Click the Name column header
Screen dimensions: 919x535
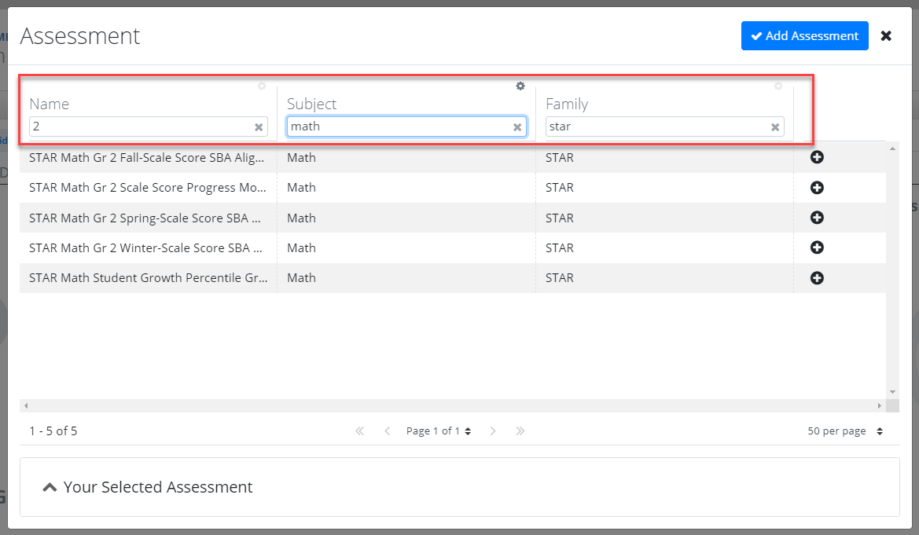pos(50,104)
